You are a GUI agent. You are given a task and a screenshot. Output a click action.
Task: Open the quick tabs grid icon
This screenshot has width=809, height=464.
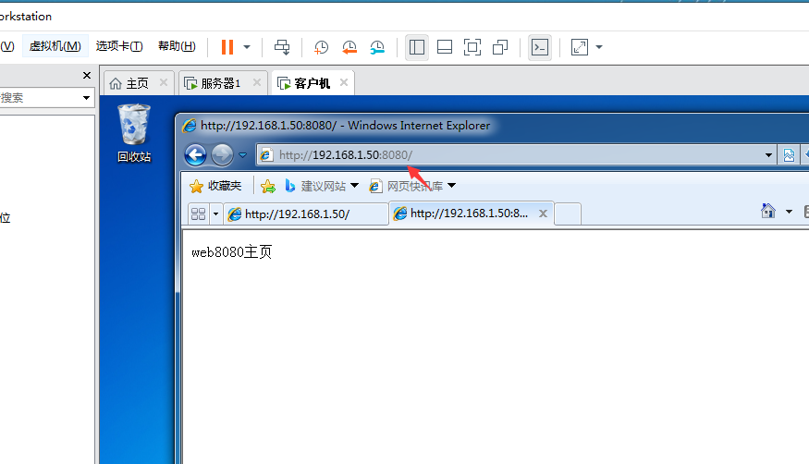pyautogui.click(x=198, y=214)
